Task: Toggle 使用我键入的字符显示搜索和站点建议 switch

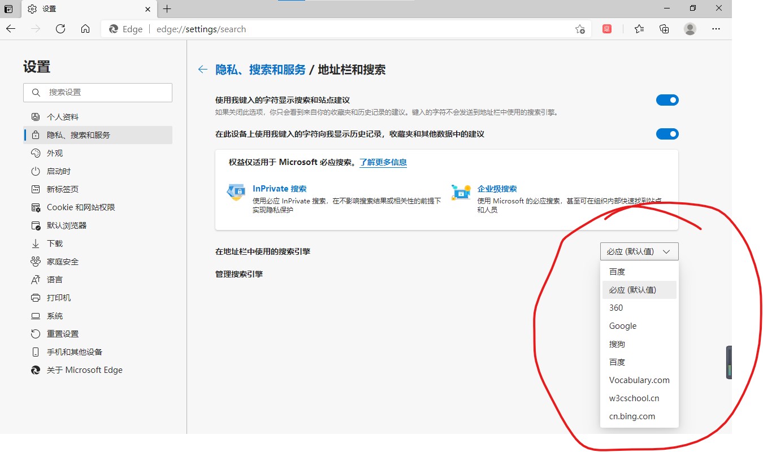Action: (667, 100)
